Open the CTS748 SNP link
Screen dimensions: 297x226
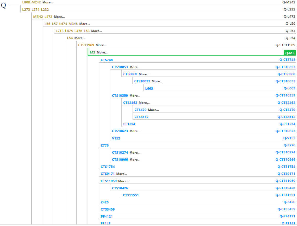click(x=107, y=60)
